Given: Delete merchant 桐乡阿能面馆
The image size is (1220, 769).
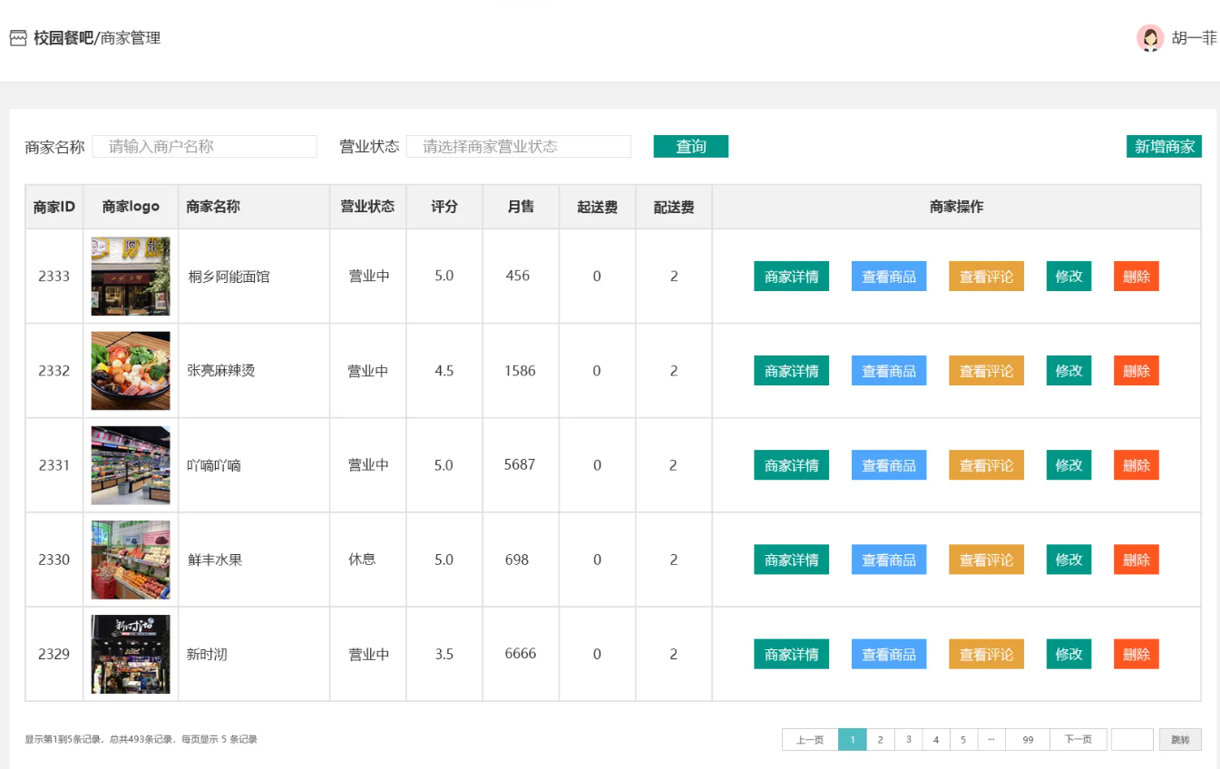Looking at the screenshot, I should click(x=1137, y=277).
